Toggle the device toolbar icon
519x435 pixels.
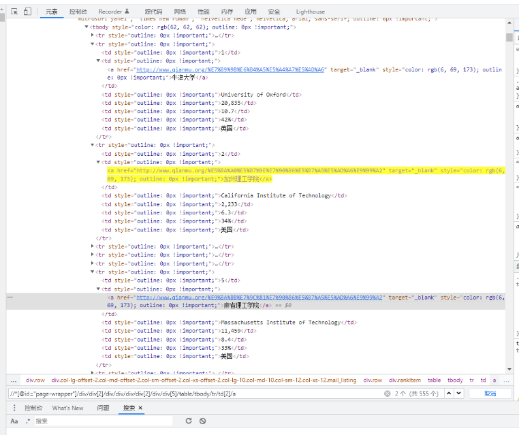27,12
